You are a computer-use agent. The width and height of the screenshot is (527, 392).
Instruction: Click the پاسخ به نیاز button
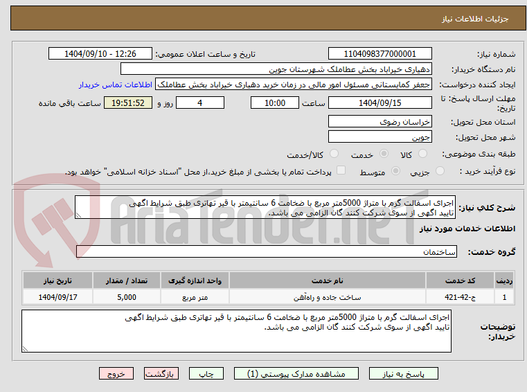(403, 373)
